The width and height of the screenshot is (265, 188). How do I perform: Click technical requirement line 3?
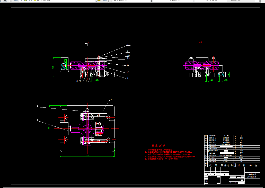coord(167,154)
